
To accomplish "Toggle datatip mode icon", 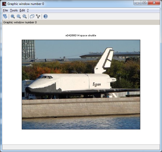I will click(x=32, y=16).
